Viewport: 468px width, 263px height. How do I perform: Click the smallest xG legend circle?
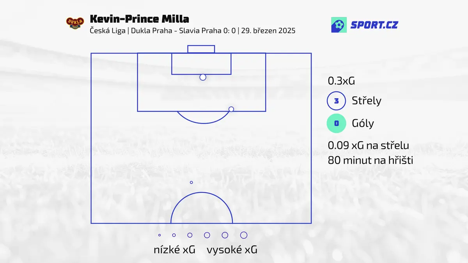tap(160, 235)
